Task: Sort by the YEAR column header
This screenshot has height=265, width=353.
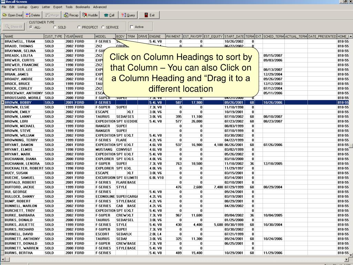Action: (x=69, y=36)
